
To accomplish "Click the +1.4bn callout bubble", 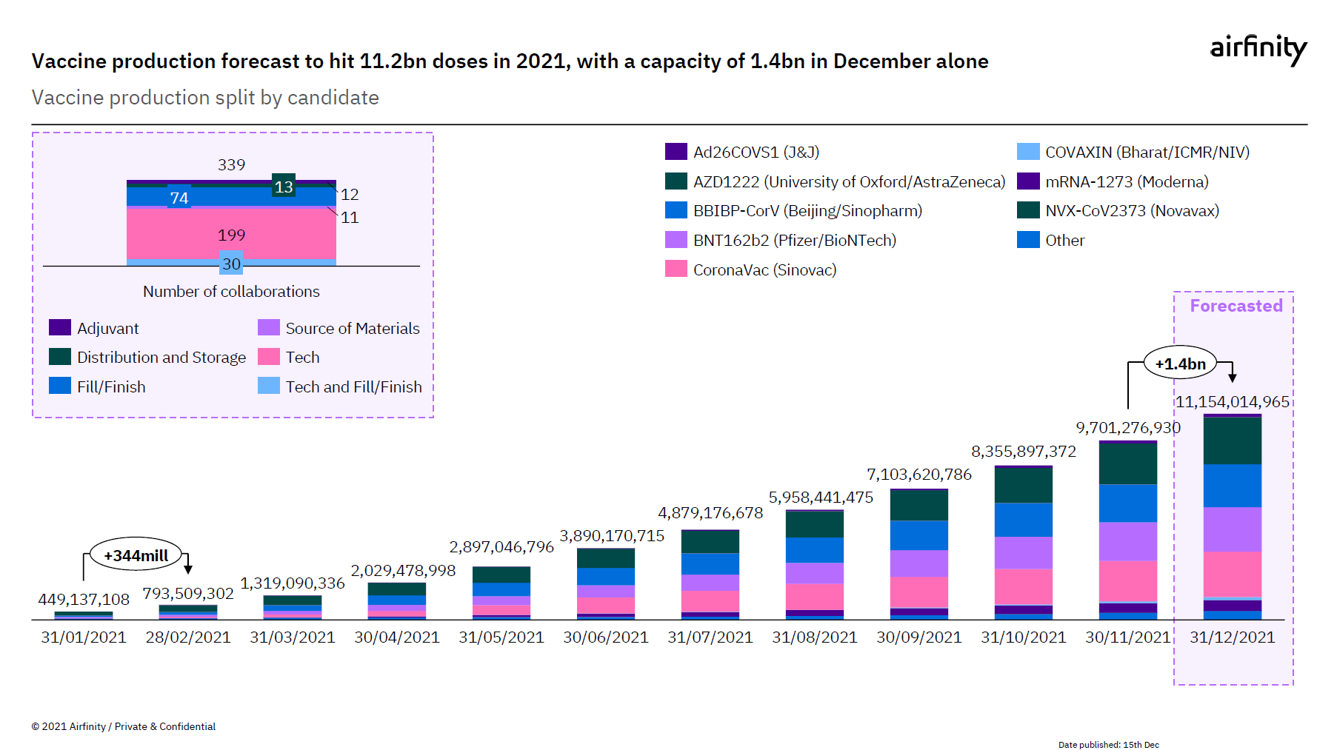I will coord(1180,364).
